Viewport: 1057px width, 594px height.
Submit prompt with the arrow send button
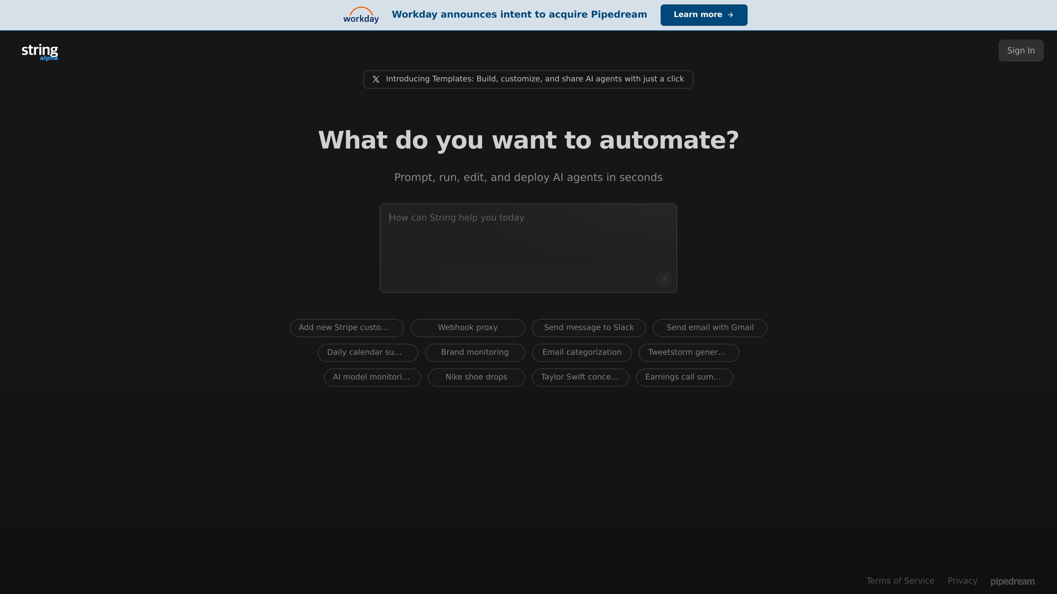coord(663,279)
